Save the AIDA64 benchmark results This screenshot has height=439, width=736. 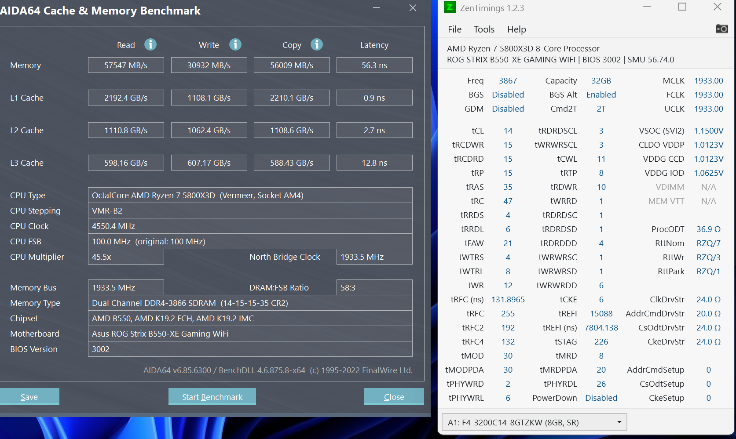(x=29, y=396)
